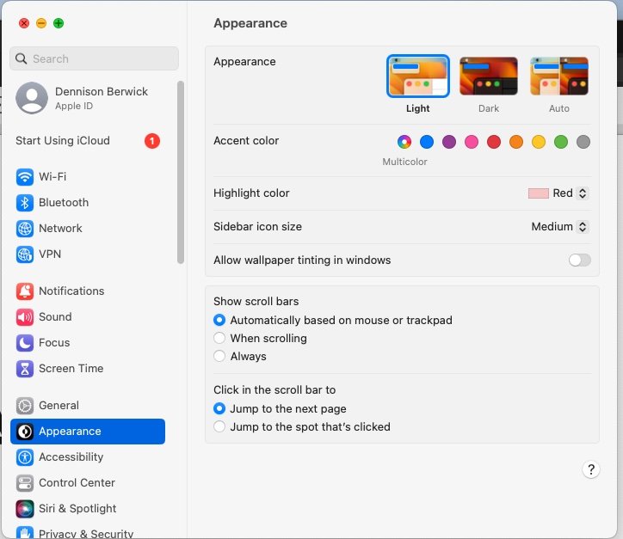623x539 pixels.
Task: Select 'Always' show scroll bars option
Action: pos(219,356)
